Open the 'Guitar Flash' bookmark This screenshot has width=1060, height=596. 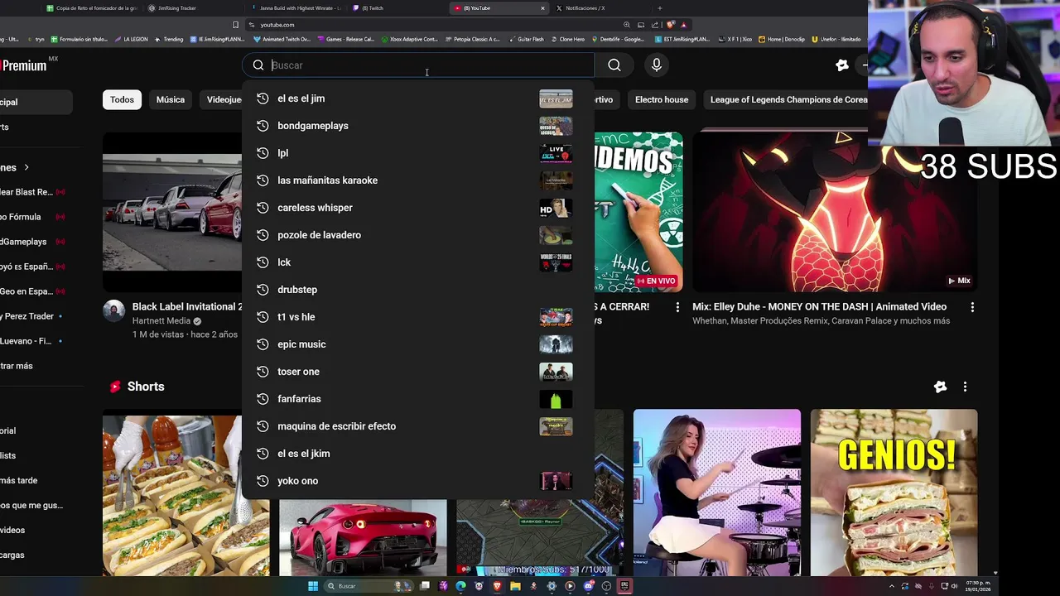526,39
